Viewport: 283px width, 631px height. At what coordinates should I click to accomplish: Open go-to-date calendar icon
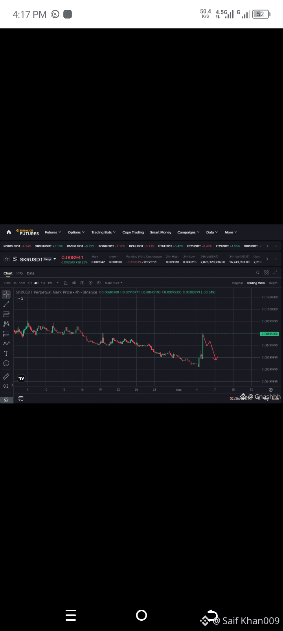[x=21, y=398]
